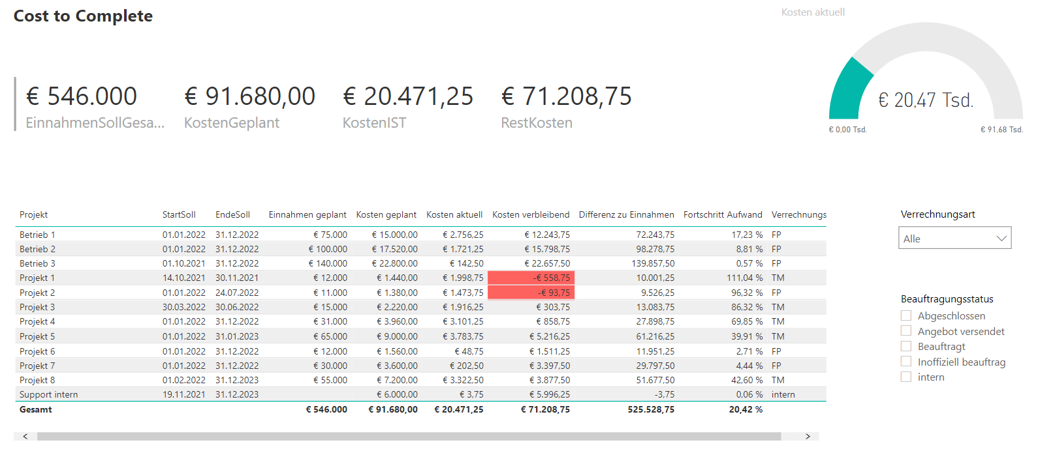Click right arrow of table scrollbar

pyautogui.click(x=808, y=437)
